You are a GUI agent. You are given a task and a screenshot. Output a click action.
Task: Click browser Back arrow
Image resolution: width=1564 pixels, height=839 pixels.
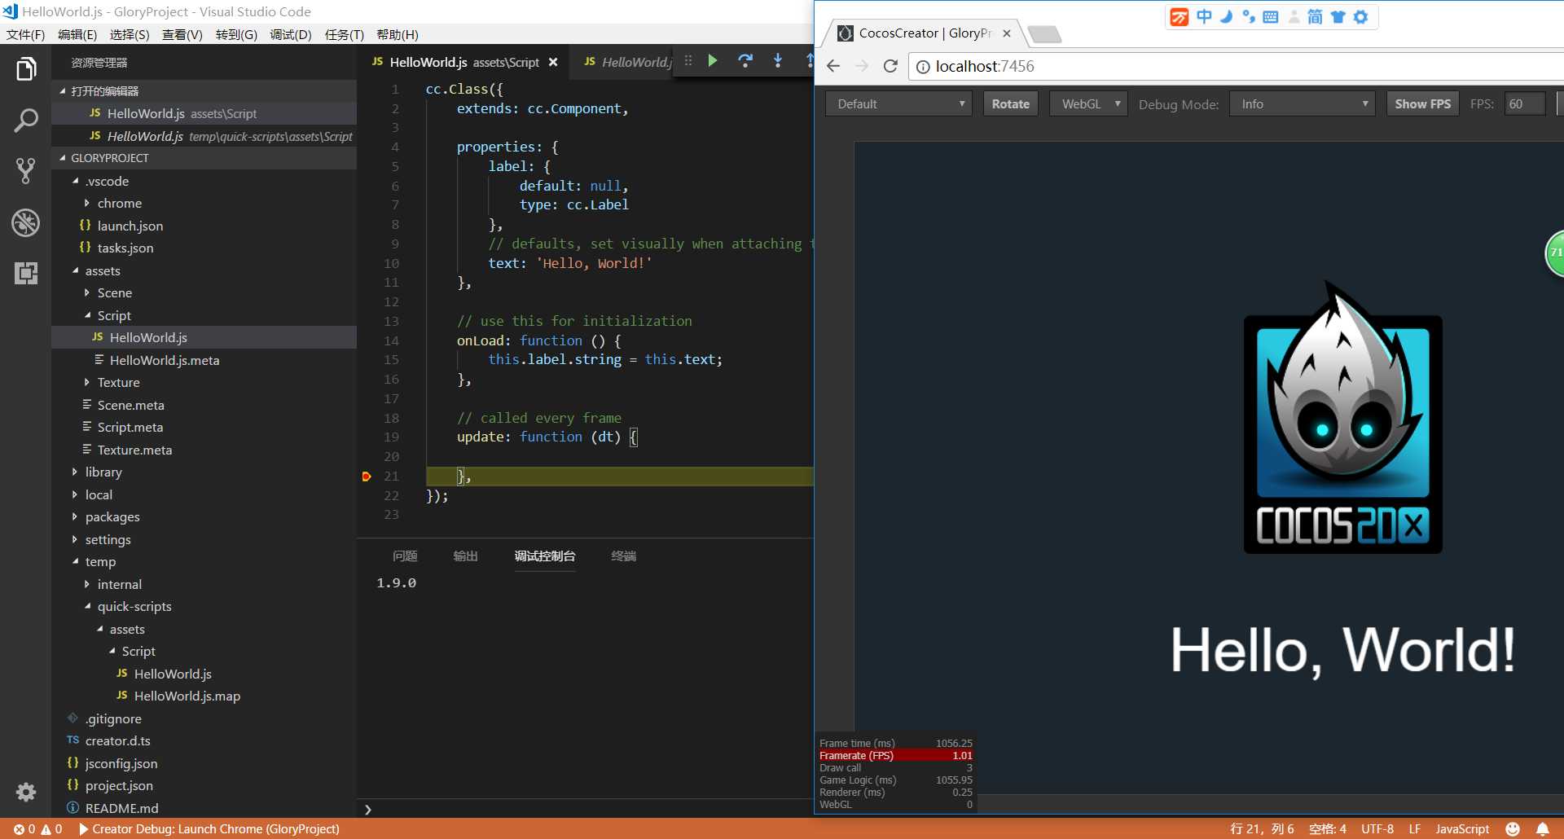(x=833, y=66)
